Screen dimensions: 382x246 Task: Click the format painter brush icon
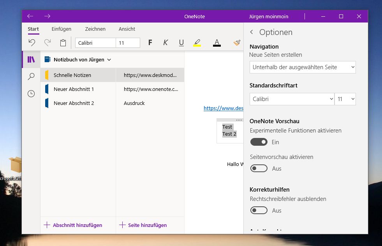[237, 43]
